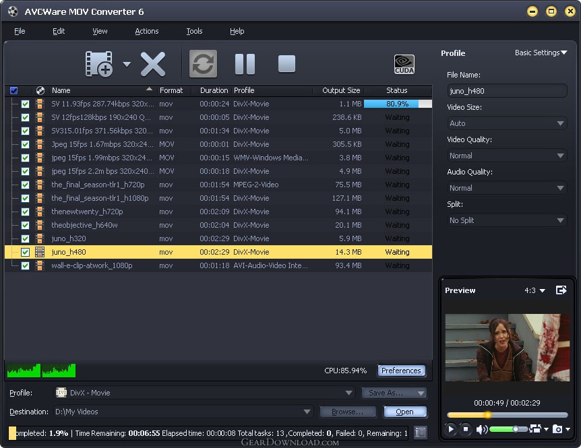This screenshot has width=581, height=448.
Task: Take a snapshot with the camera icon
Action: point(556,429)
